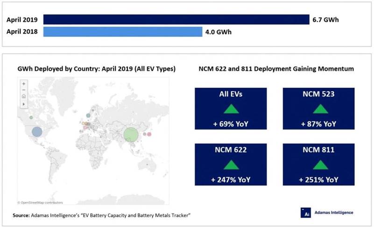Reset the map view with home icon

[x=23, y=96]
